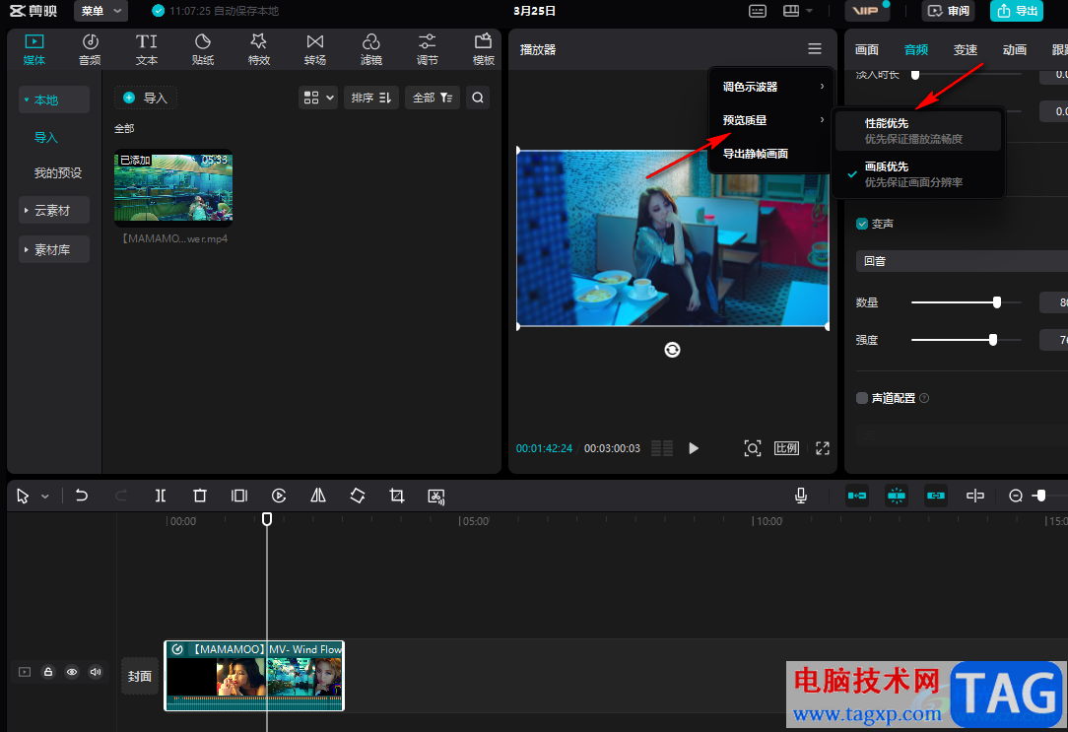Click the 导入 import button
Screen dimensions: 1068x732
coord(146,98)
